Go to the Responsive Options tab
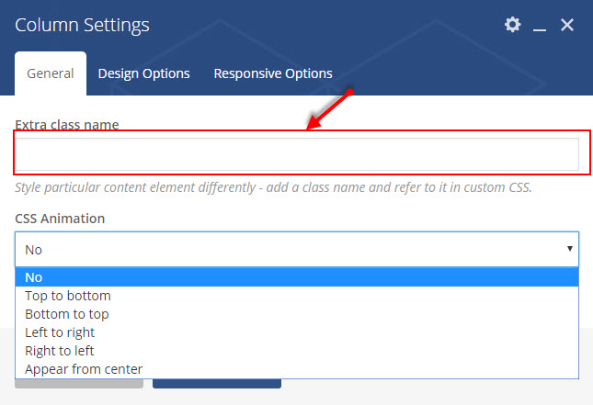The image size is (593, 405). tap(273, 73)
